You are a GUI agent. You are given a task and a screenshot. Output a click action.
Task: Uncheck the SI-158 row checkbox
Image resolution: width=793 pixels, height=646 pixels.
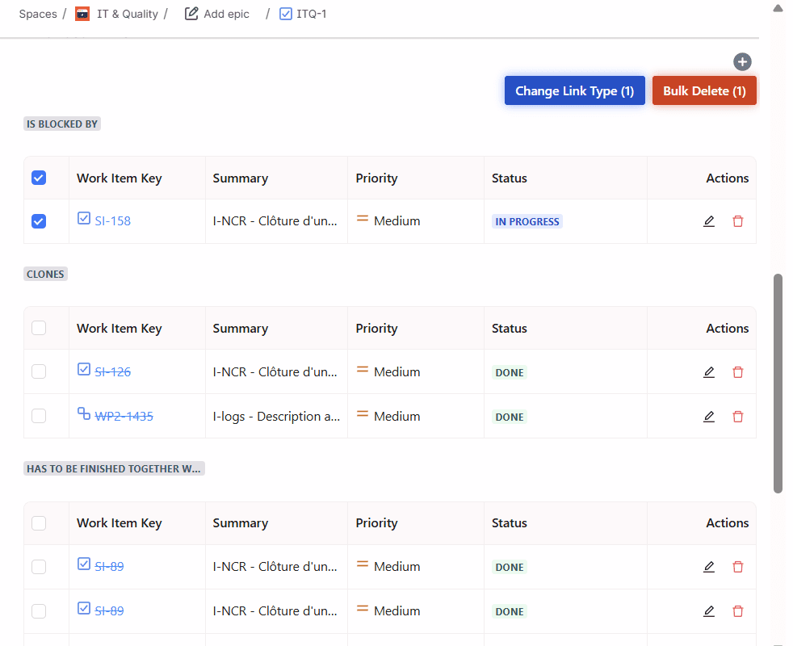click(39, 221)
